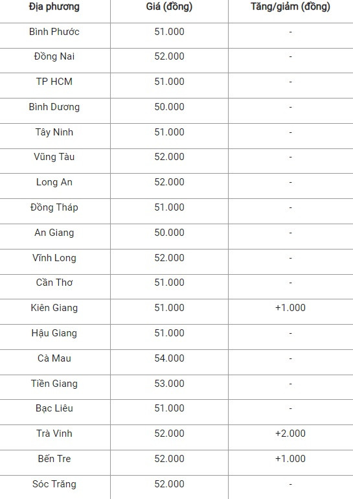The width and height of the screenshot is (353, 499).
Task: Click the Địa phương column header
Action: (54, 6)
